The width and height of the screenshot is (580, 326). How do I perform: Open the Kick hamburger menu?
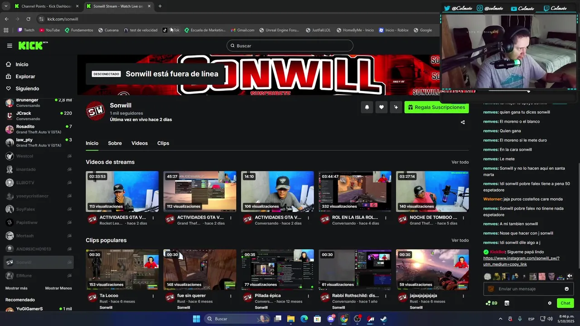pyautogui.click(x=10, y=46)
